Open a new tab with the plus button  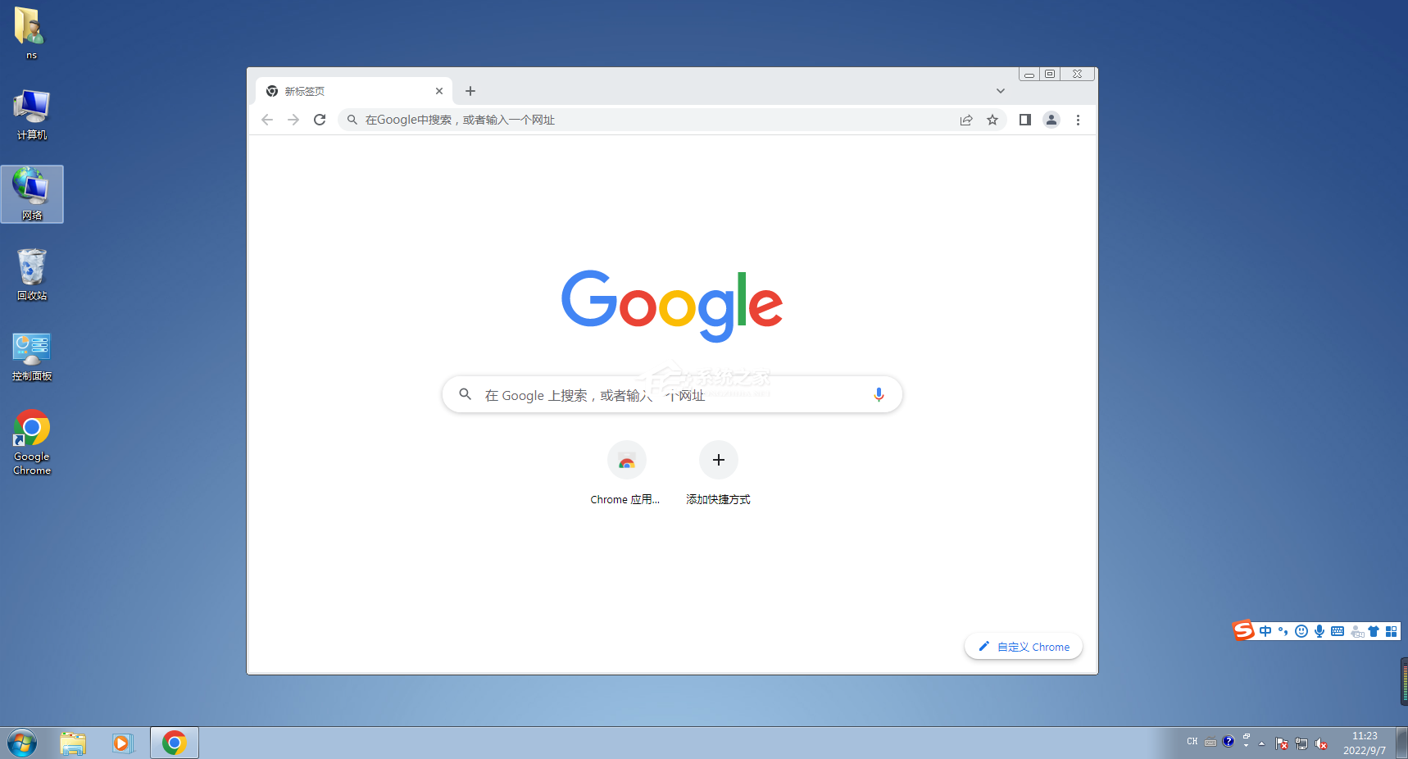tap(470, 91)
